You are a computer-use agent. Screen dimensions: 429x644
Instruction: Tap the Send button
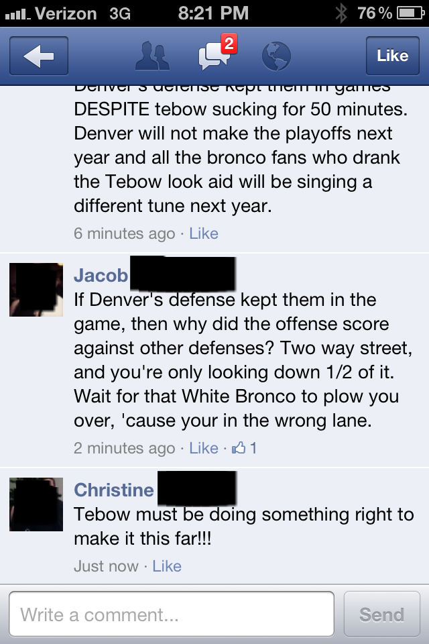click(x=382, y=614)
